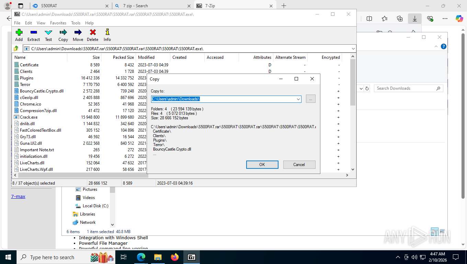Open the Edge Copilot icon

click(x=459, y=19)
